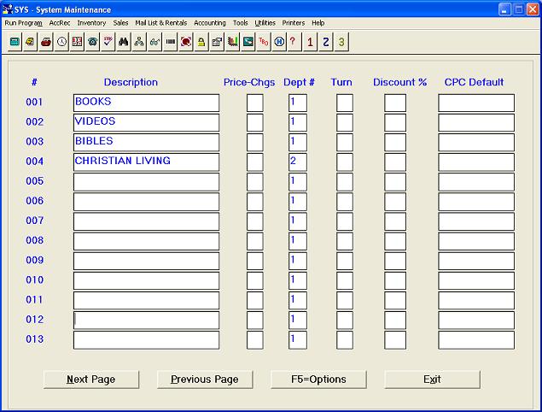The image size is (542, 412).
Task: Click the olive number 3 toolbar button
Action: tap(341, 42)
